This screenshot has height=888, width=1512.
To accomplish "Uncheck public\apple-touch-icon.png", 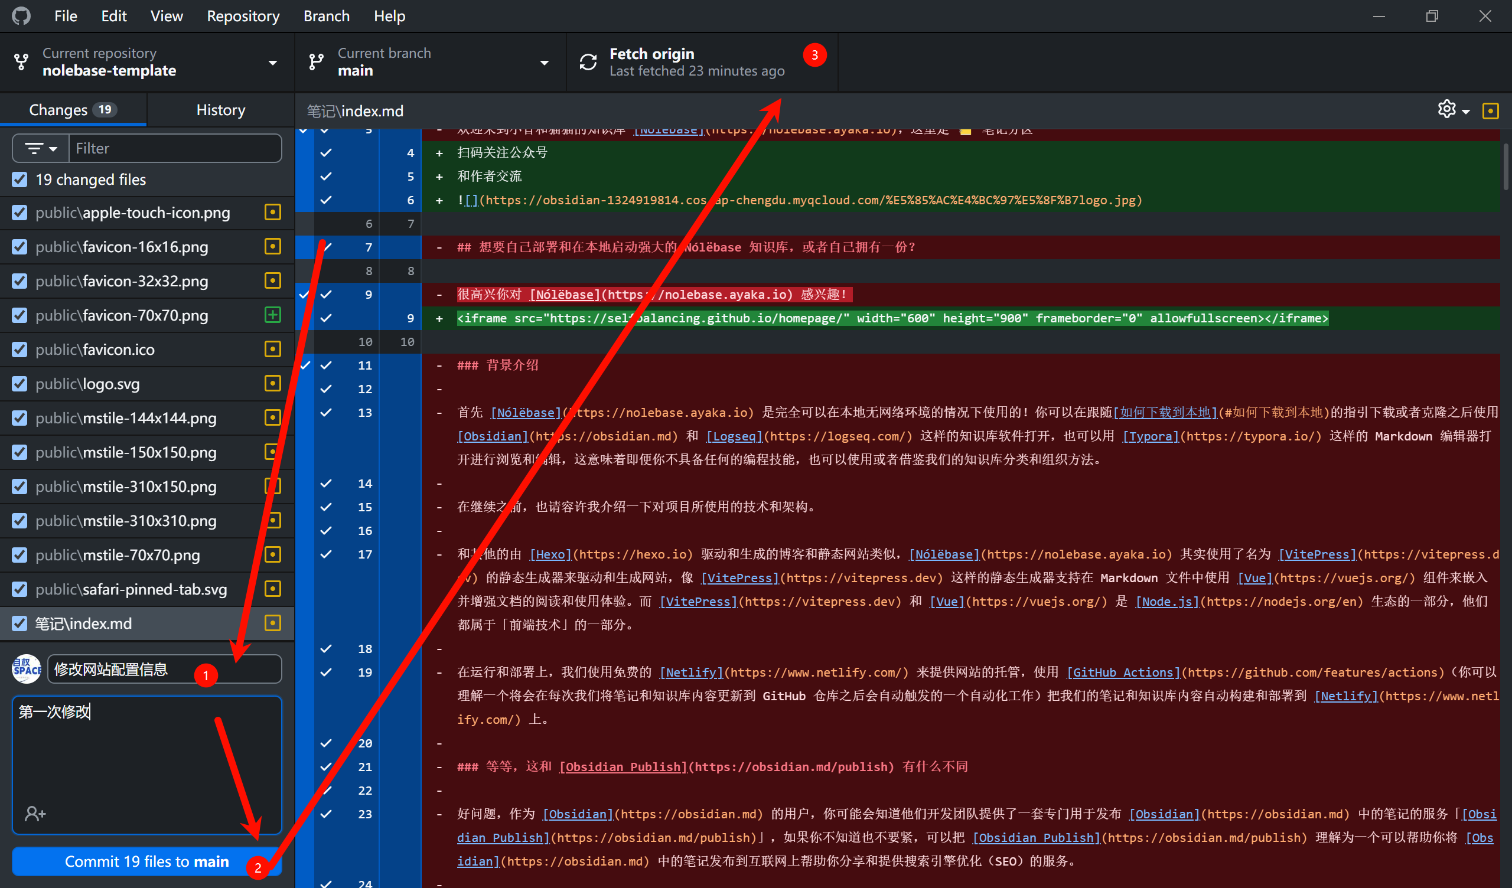I will pyautogui.click(x=20, y=213).
